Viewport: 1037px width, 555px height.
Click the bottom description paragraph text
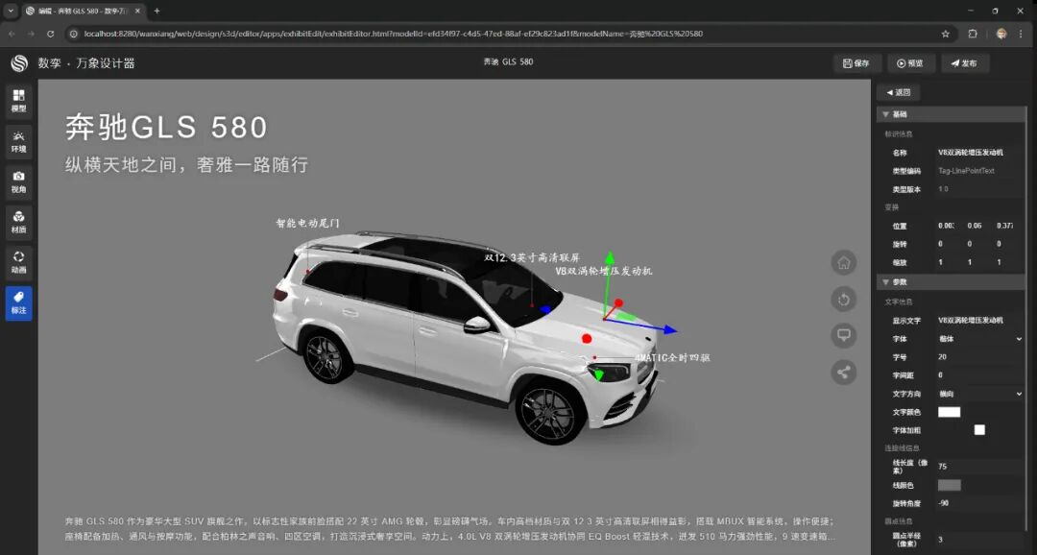(450, 528)
